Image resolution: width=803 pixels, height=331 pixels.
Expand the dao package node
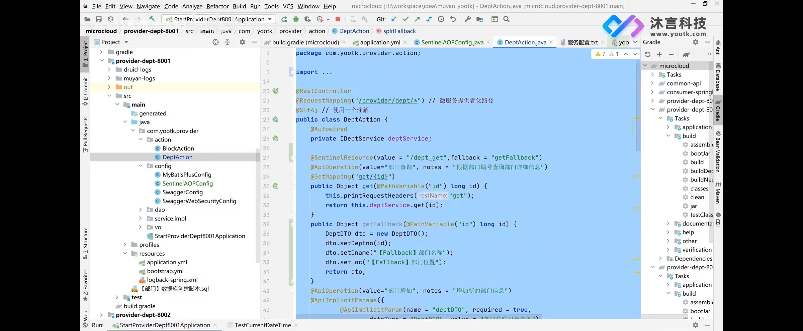pyautogui.click(x=141, y=210)
